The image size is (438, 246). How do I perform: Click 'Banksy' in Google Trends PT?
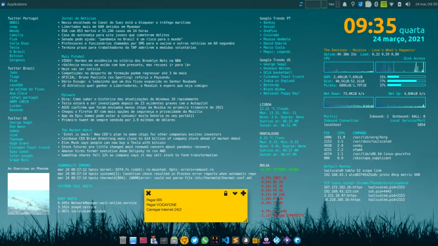click(269, 23)
